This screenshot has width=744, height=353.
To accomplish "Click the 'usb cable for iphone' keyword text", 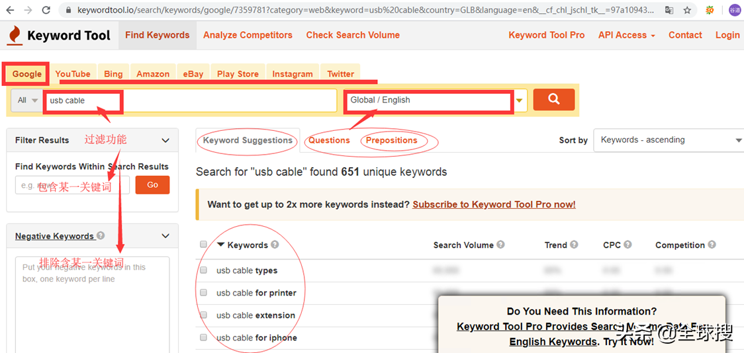I will tap(257, 338).
